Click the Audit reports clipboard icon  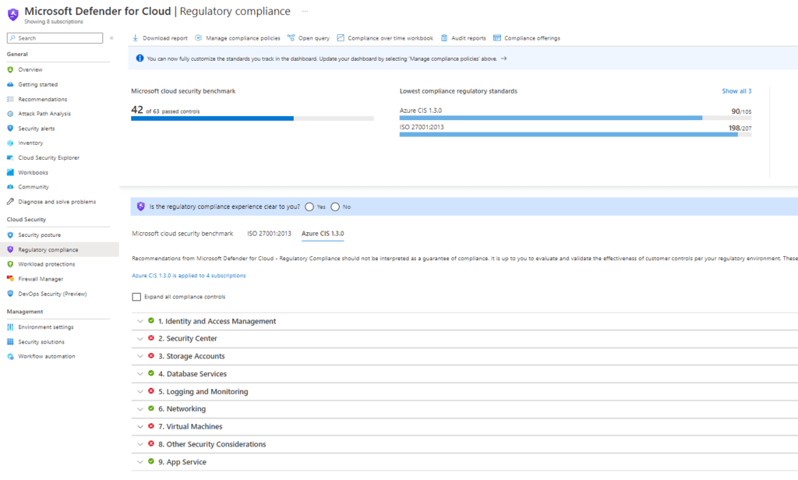coord(444,37)
